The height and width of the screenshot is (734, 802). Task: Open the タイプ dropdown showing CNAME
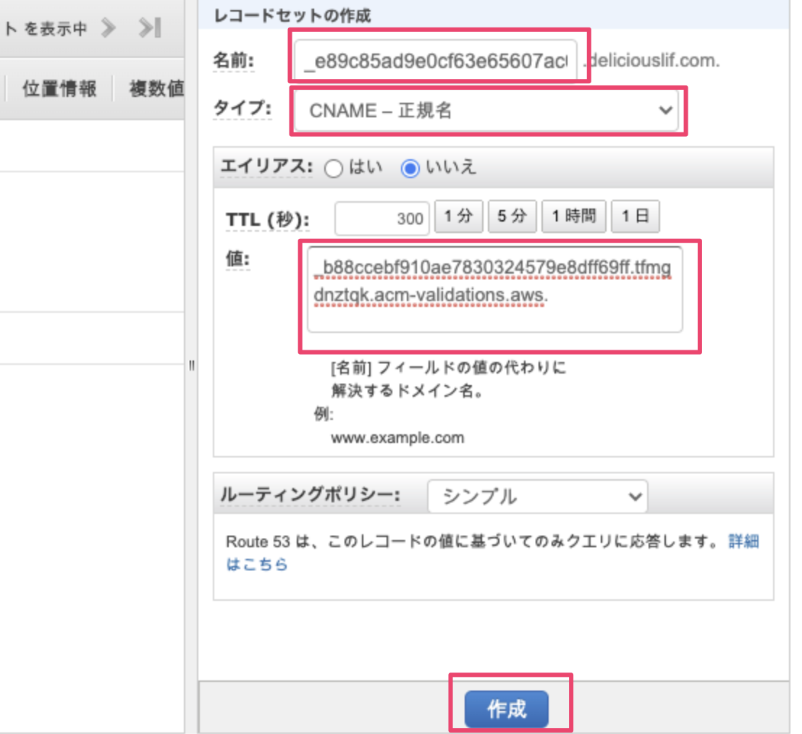(x=486, y=110)
